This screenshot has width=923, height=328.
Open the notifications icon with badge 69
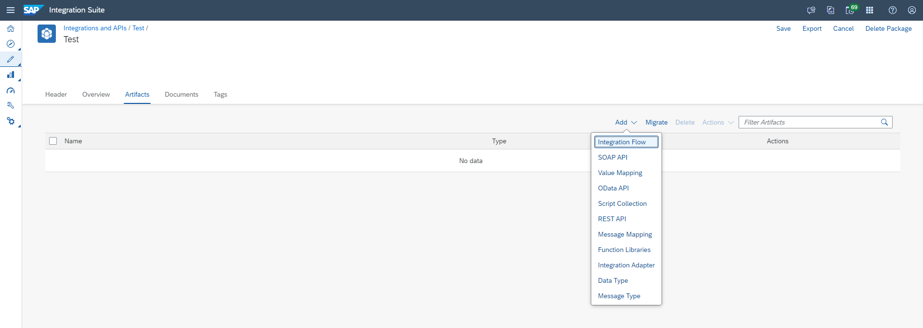tap(850, 10)
